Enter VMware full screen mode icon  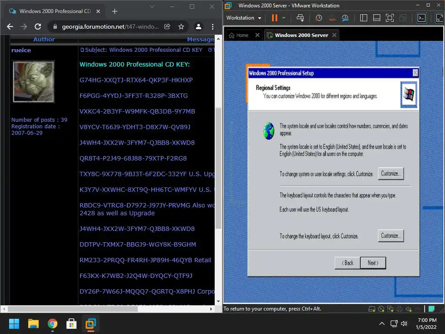tap(390, 18)
